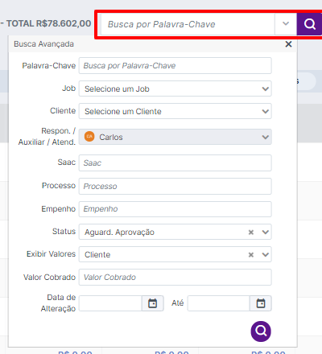Open calendar picker for Data de Alteração start
322x354 pixels.
153,303
